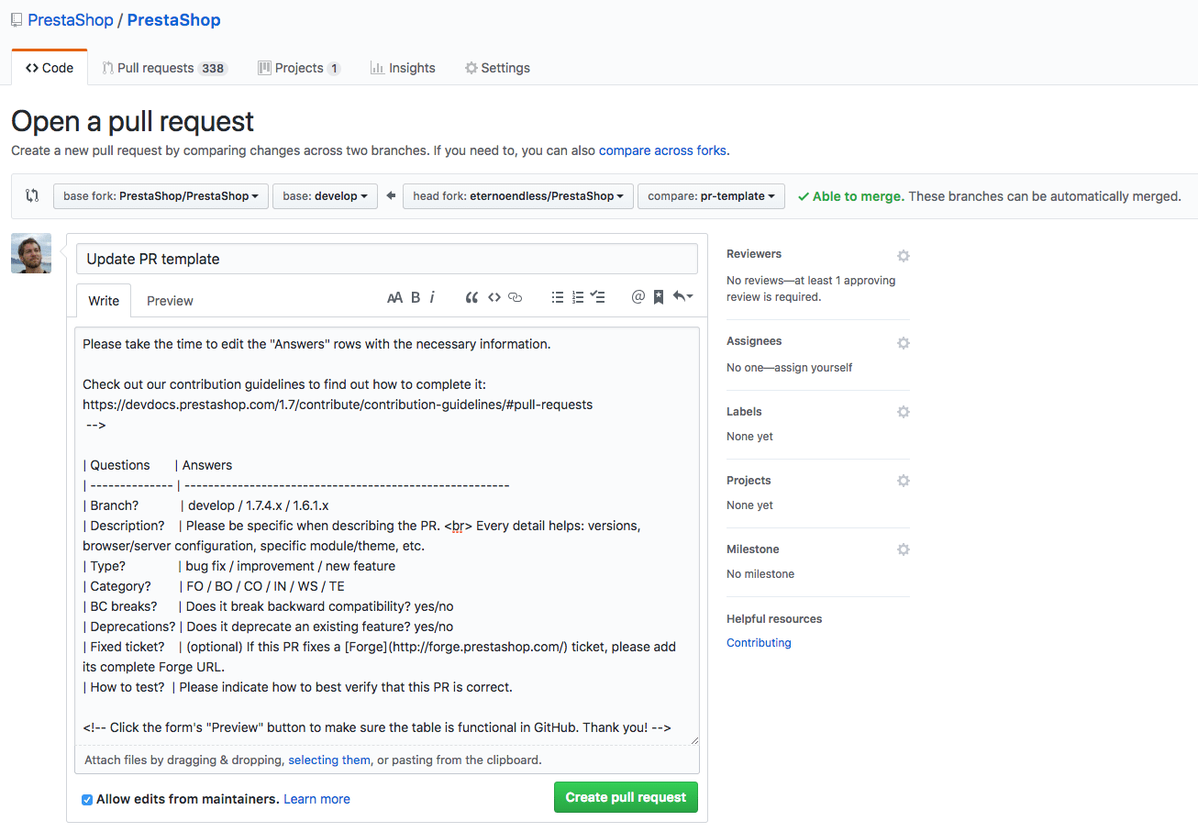
Task: Switch to the Preview tab
Action: (x=169, y=300)
